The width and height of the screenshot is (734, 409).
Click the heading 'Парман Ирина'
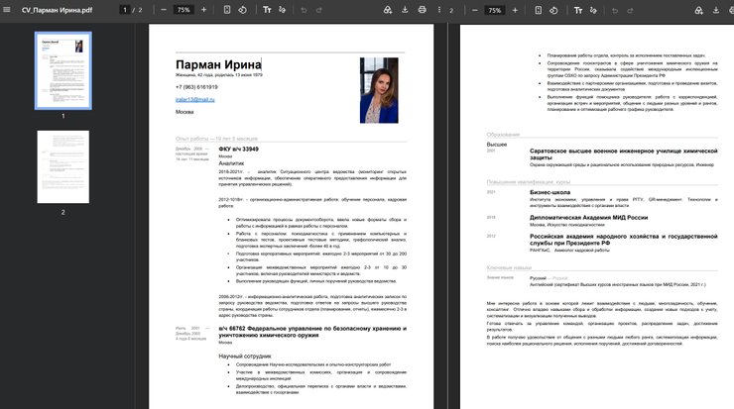(x=218, y=64)
